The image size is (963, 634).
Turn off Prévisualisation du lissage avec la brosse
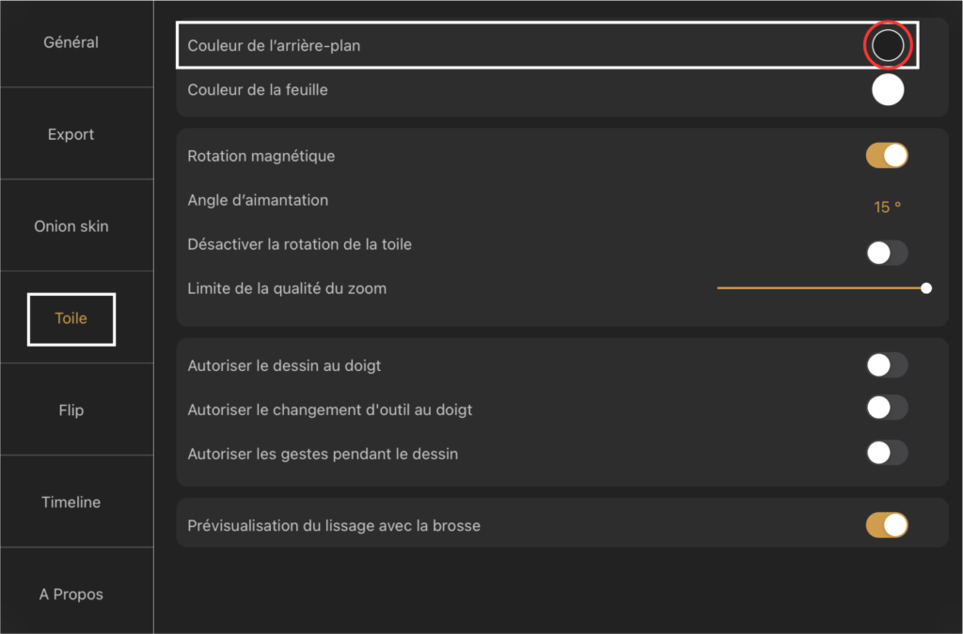click(x=887, y=525)
